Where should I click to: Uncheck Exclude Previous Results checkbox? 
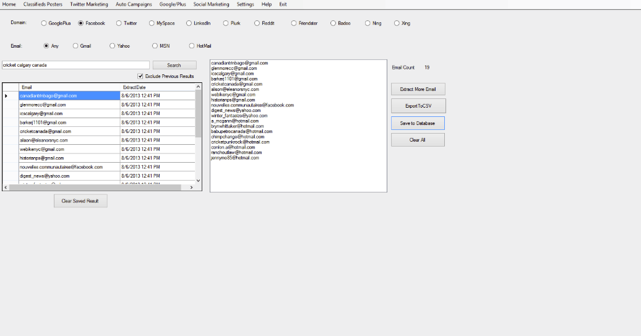pyautogui.click(x=140, y=76)
